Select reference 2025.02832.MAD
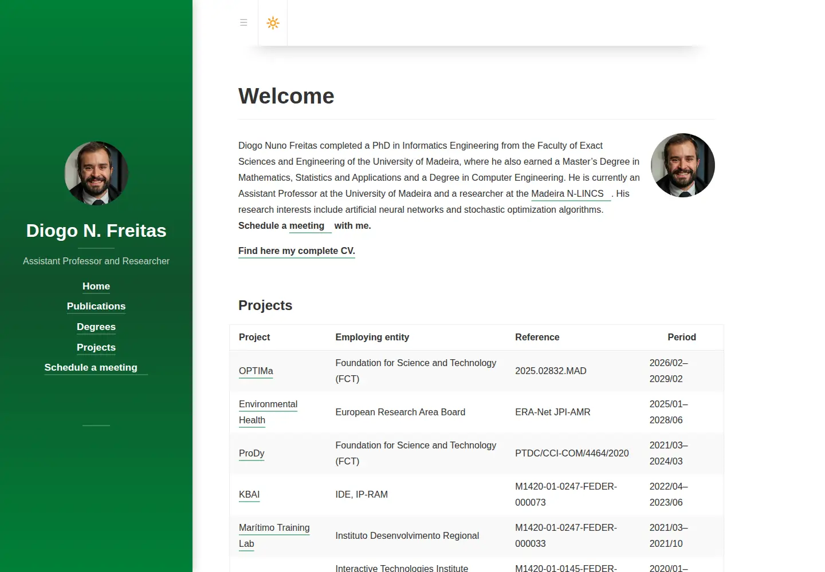Image resolution: width=825 pixels, height=572 pixels. coord(551,371)
